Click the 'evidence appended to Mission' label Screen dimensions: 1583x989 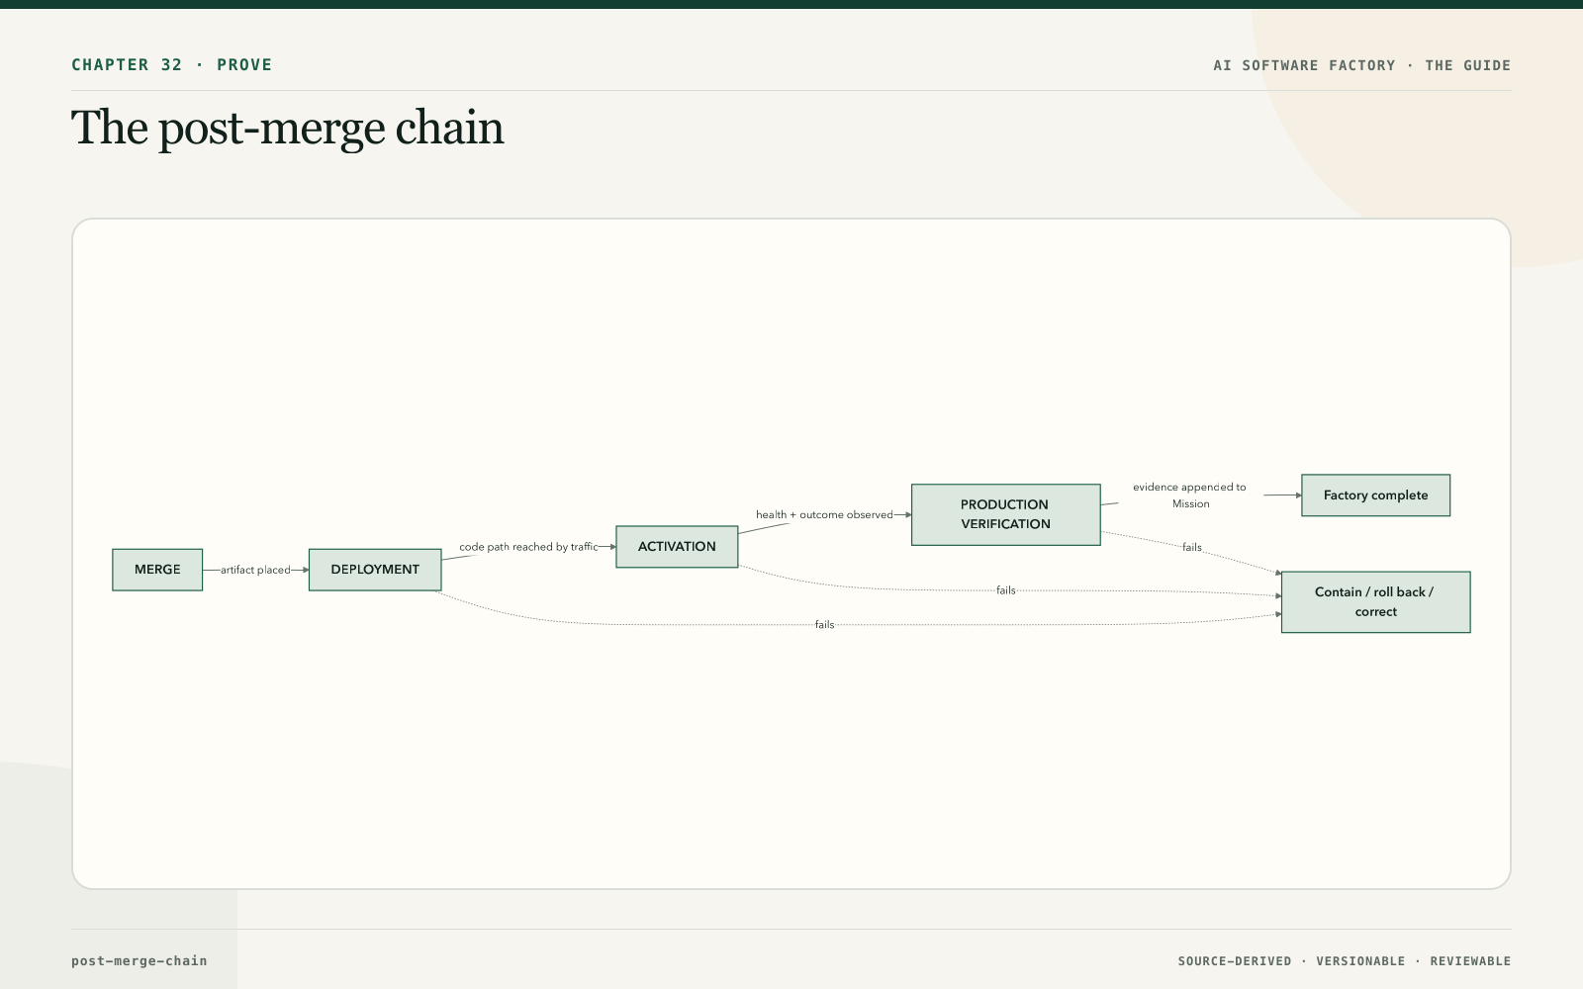[x=1190, y=495]
